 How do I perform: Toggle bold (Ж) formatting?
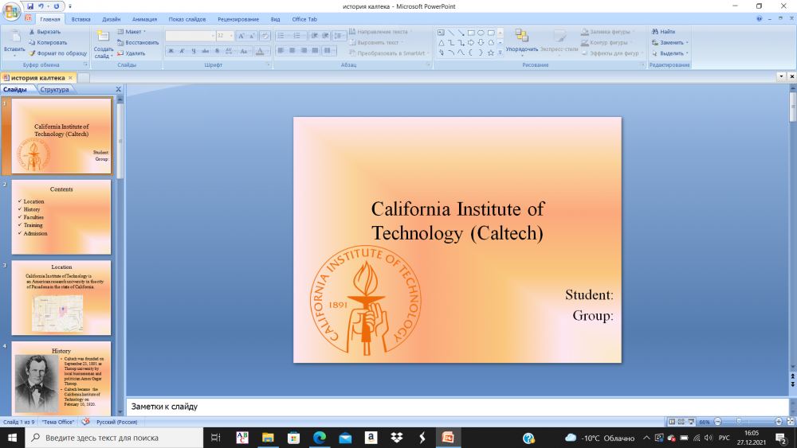tap(171, 51)
